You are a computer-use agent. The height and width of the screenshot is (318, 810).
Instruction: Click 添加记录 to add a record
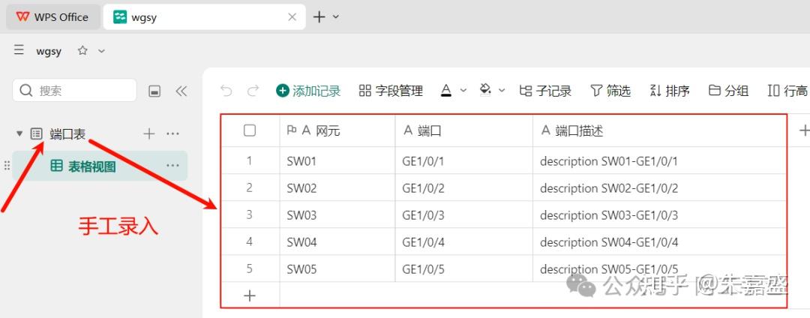(308, 91)
